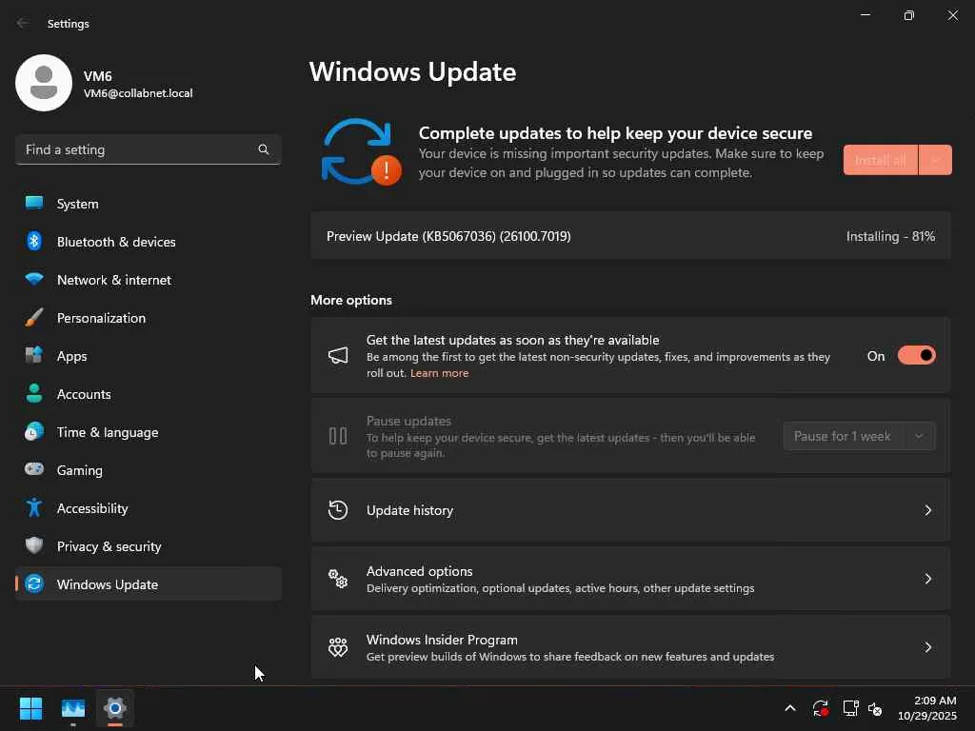This screenshot has width=975, height=731.
Task: Open the Pause for 1 week dropdown
Action: (860, 436)
